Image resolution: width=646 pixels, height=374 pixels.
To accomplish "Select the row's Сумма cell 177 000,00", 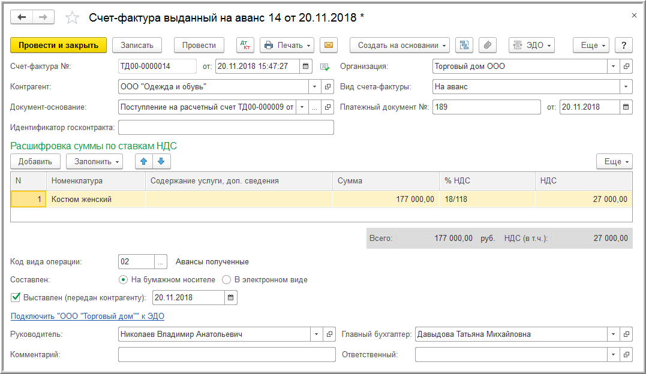I will click(x=386, y=200).
